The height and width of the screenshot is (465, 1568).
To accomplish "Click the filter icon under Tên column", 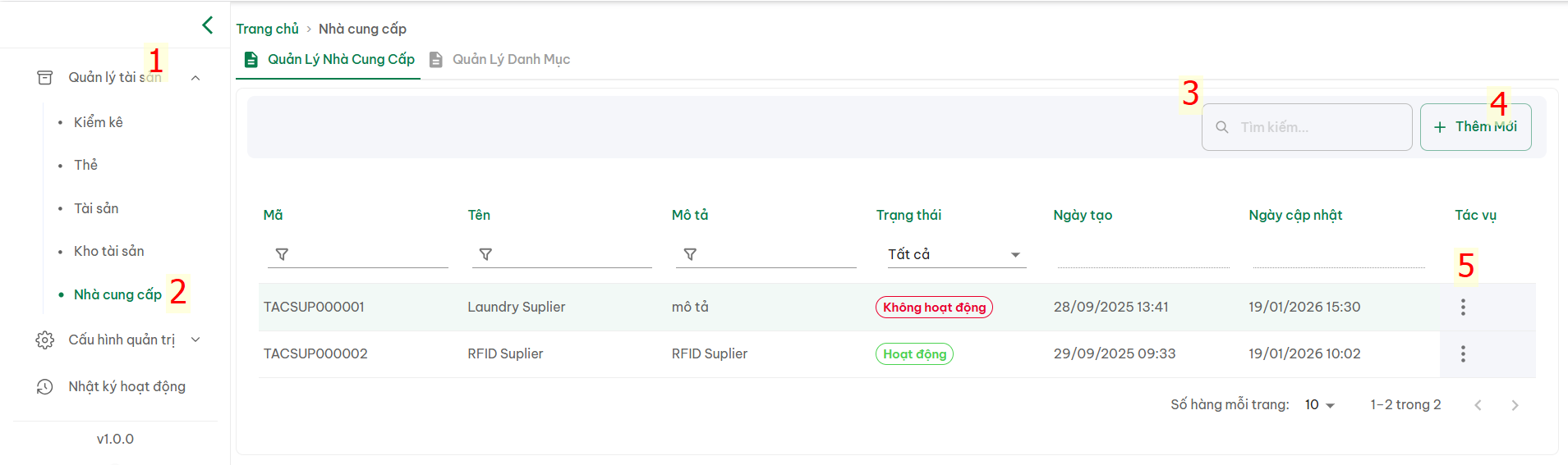I will click(x=485, y=255).
